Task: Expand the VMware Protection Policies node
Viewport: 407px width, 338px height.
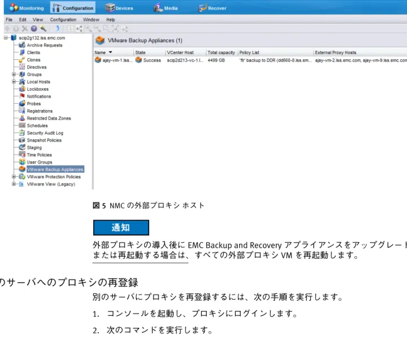Action: [14, 177]
